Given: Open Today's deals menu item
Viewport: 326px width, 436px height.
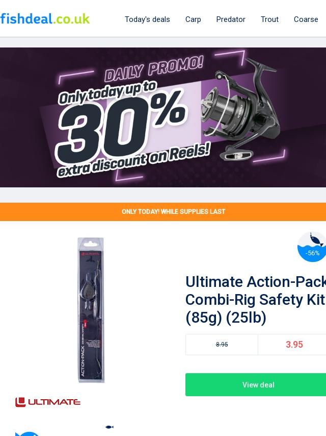Looking at the screenshot, I should point(147,19).
